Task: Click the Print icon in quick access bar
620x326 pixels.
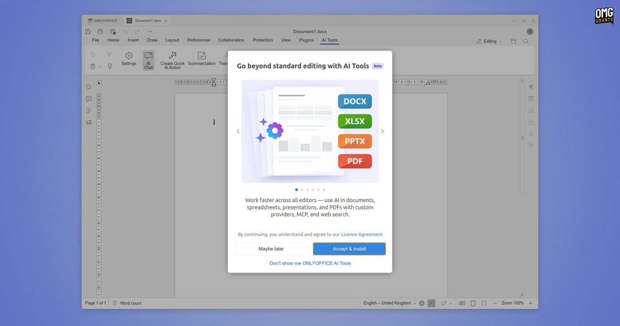Action: click(100, 32)
